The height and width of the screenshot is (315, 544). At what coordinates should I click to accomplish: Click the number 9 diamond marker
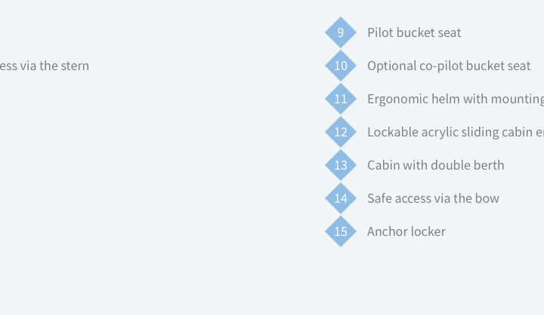click(341, 32)
